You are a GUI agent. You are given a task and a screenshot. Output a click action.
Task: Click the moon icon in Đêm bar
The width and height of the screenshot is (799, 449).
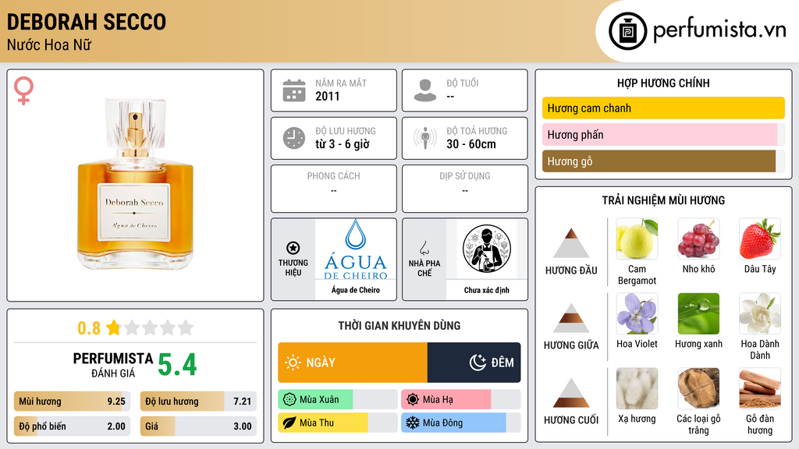(478, 362)
